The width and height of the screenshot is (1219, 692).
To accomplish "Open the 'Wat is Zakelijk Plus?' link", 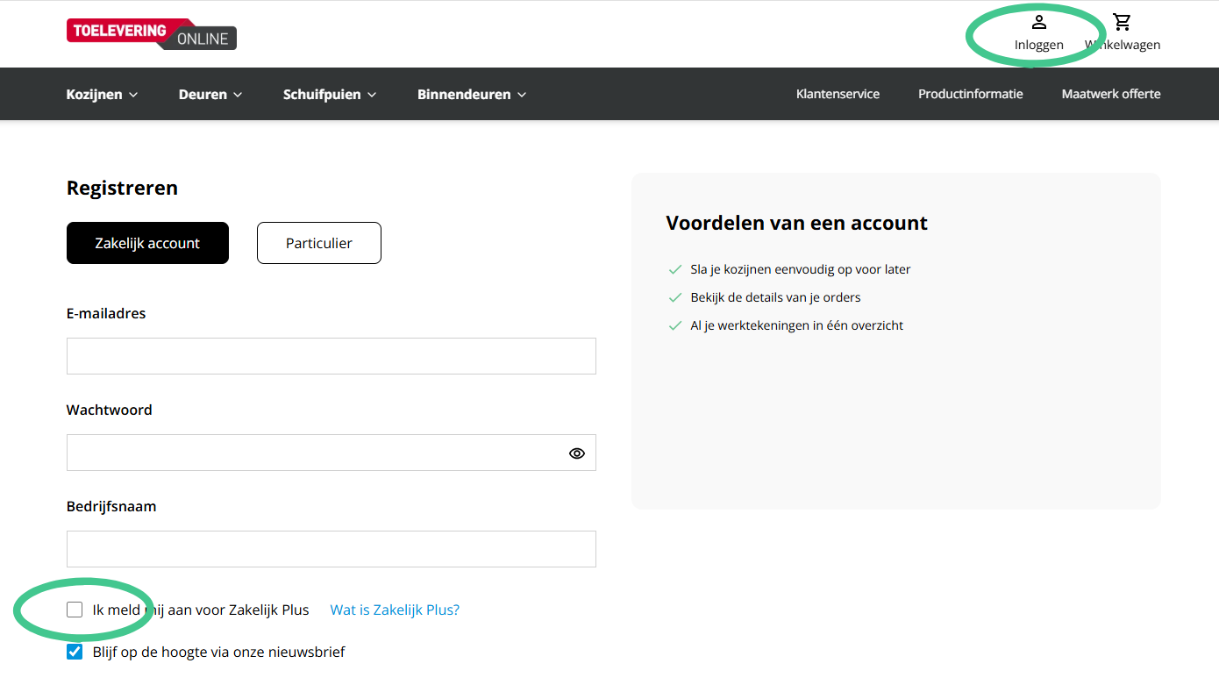I will click(395, 610).
